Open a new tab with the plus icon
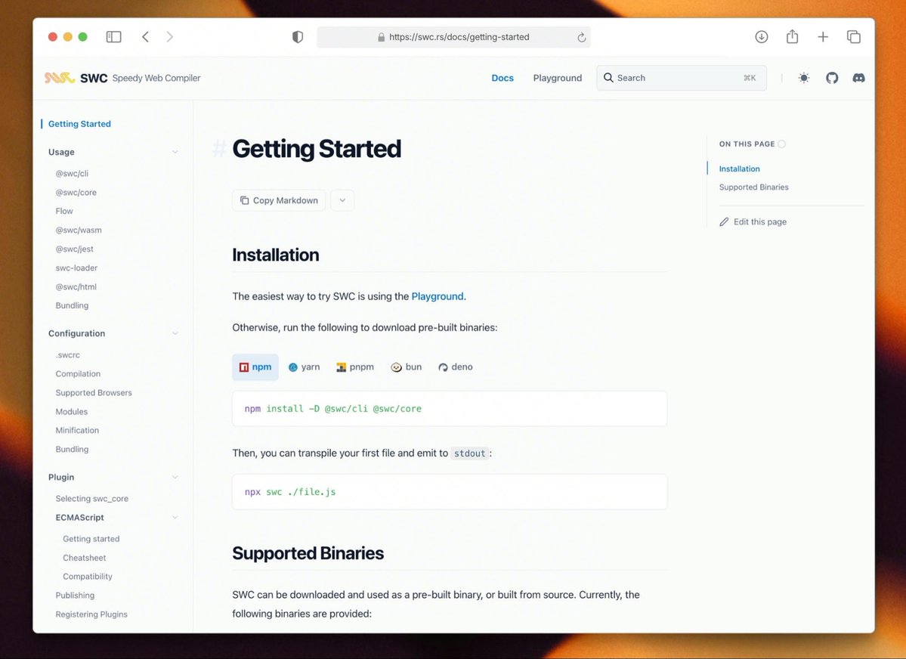 (823, 37)
